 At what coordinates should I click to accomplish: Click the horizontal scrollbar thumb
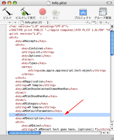[24, 133]
